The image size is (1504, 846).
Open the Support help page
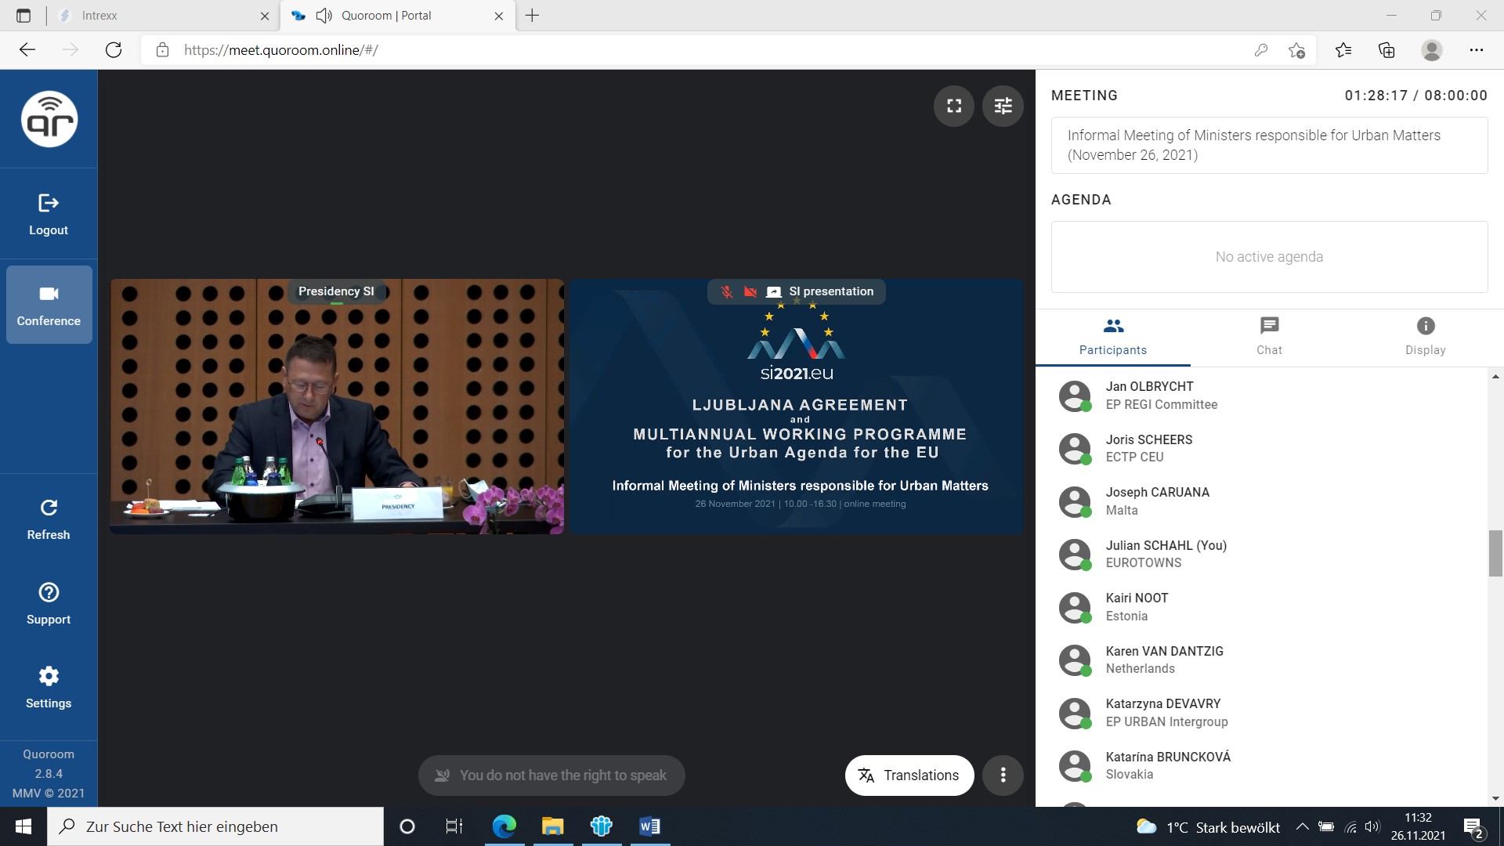coord(49,603)
